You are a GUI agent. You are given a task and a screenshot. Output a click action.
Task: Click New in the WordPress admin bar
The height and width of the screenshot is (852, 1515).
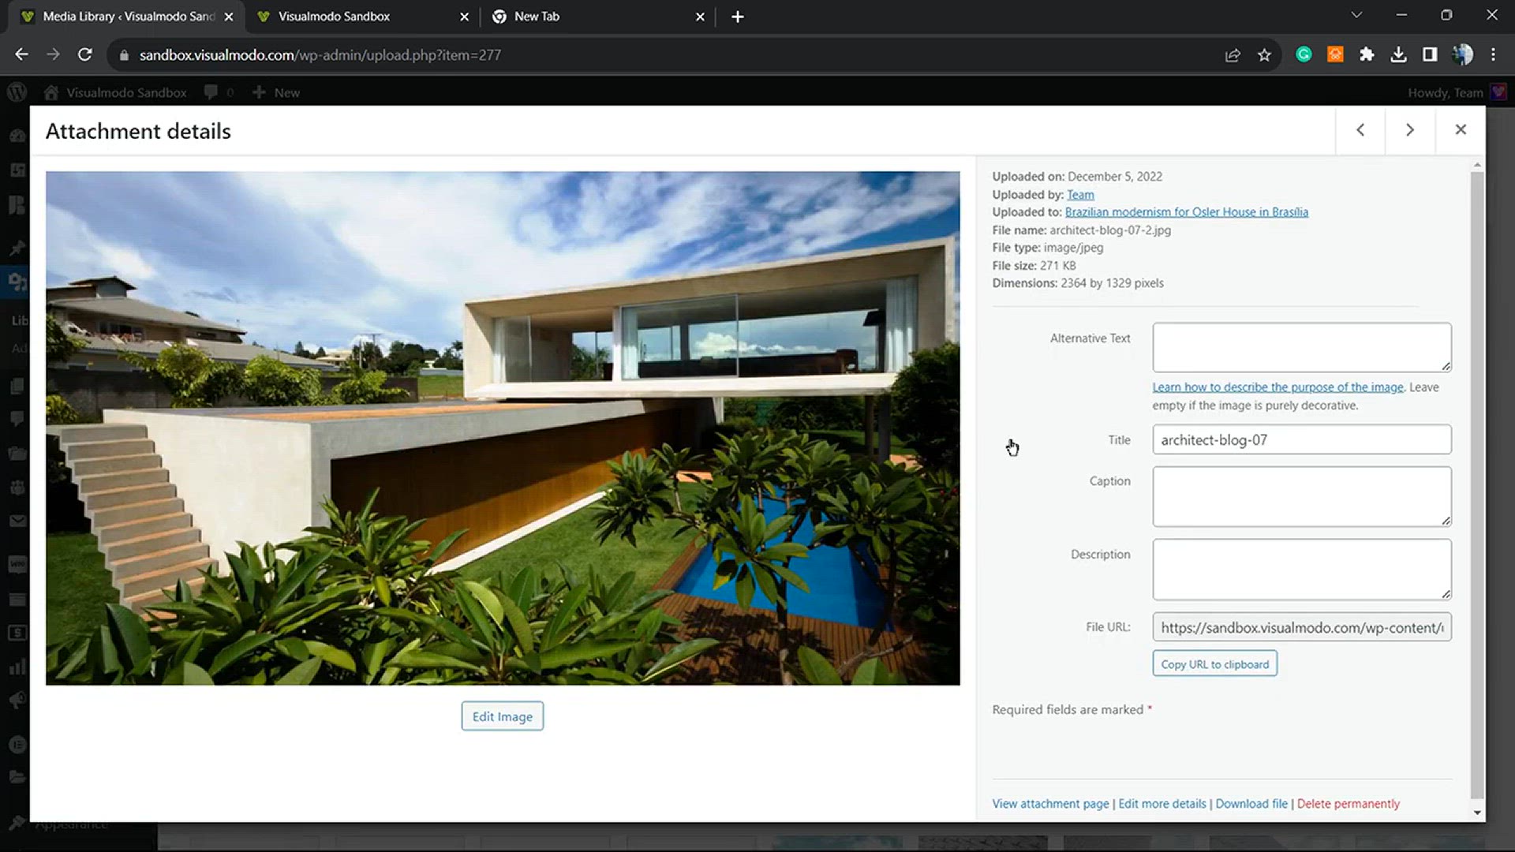point(276,92)
